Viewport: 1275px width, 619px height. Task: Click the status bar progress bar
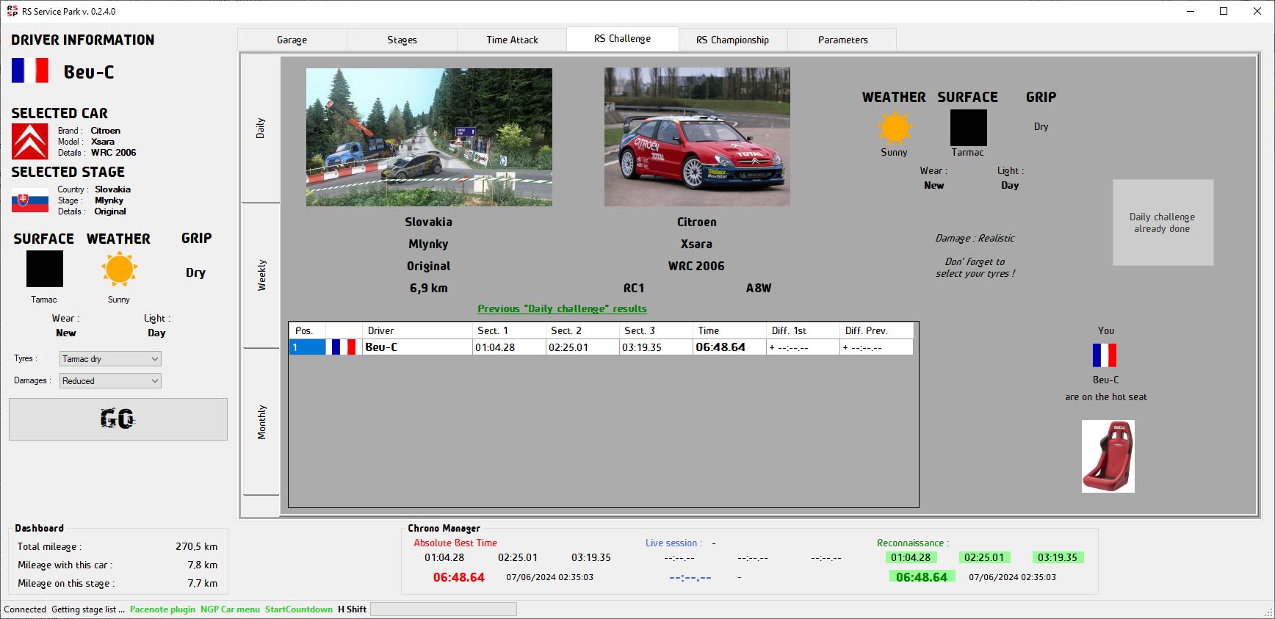[x=444, y=609]
